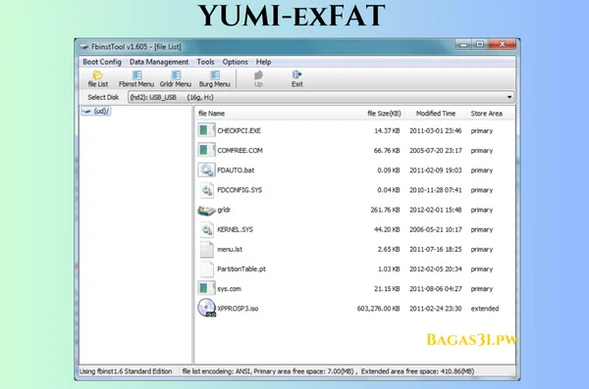
Task: Open the file List toolbar icon
Action: (x=97, y=78)
